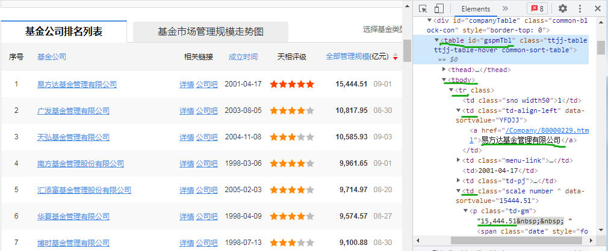The width and height of the screenshot is (608, 251).
Task: Click the 天相评级 column header
Action: [x=292, y=57]
